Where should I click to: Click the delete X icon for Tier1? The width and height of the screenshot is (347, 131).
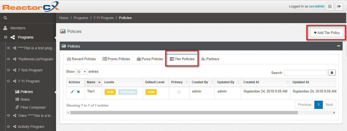click(78, 92)
